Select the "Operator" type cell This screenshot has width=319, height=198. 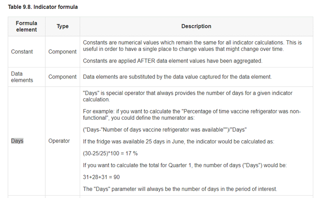[59, 141]
